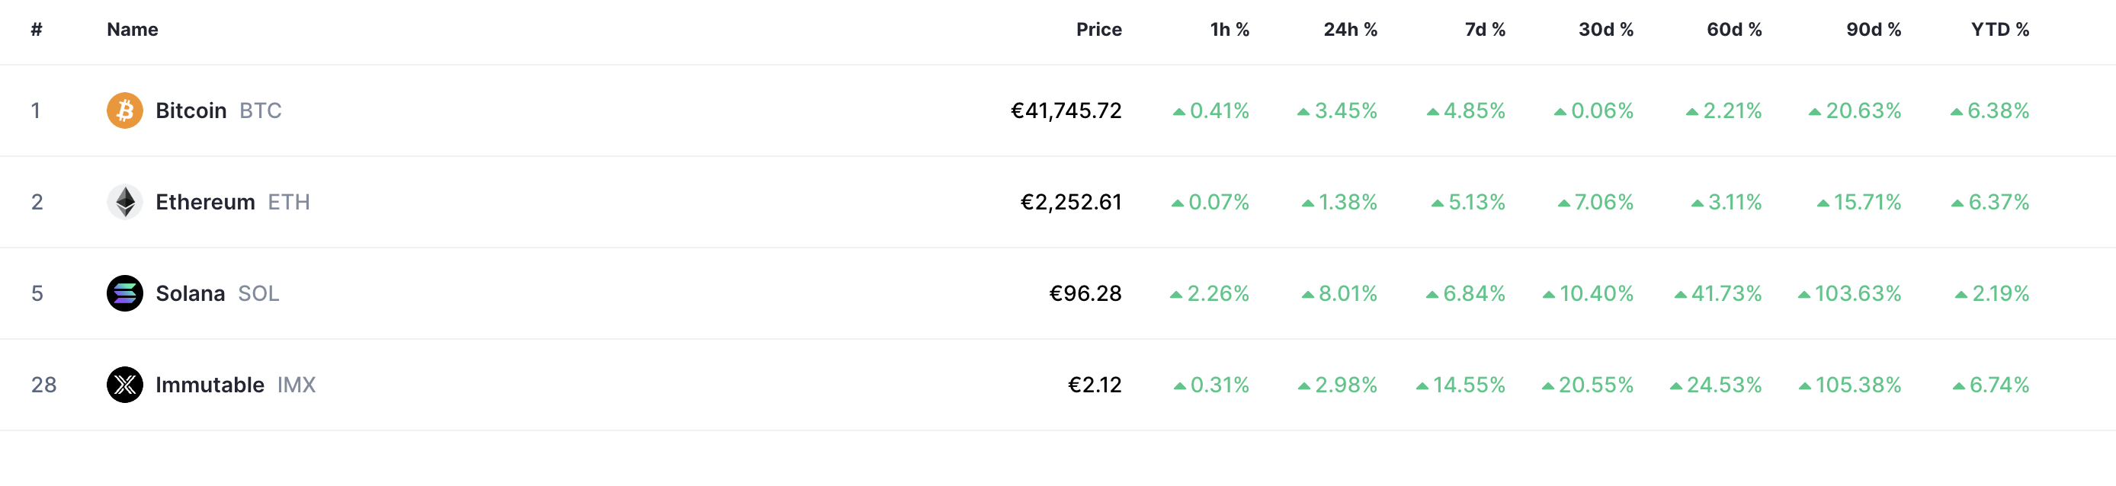
Task: Open the Ethereum coin page link
Action: pos(209,202)
